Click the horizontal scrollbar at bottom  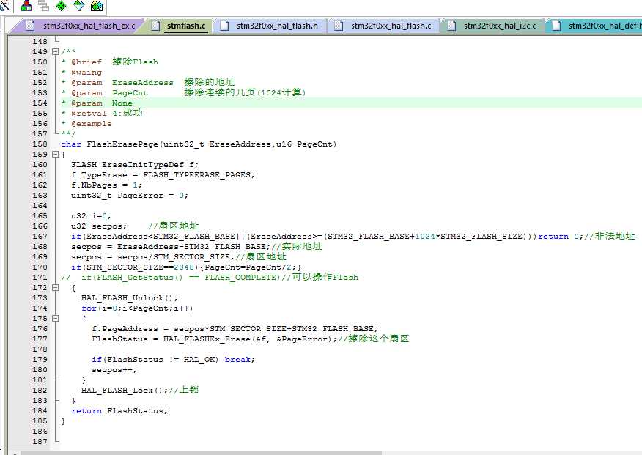[201, 453]
